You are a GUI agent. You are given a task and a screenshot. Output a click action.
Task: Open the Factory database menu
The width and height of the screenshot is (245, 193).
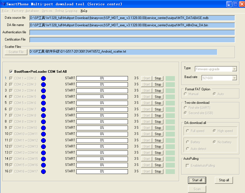[x=25, y=11]
